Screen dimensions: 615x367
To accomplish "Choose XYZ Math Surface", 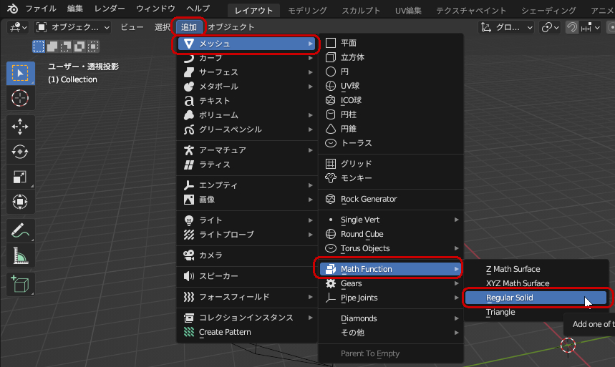I will pyautogui.click(x=536, y=283).
